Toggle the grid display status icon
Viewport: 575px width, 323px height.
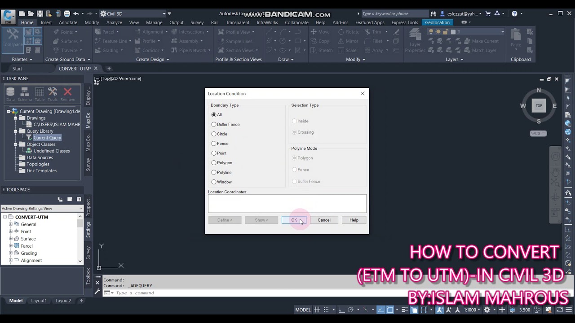(x=317, y=310)
